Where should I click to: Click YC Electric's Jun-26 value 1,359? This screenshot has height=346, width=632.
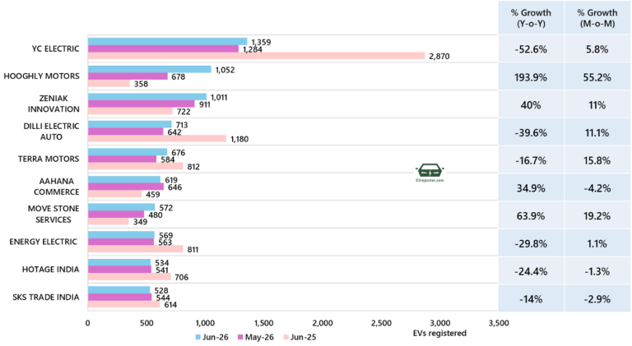point(261,42)
